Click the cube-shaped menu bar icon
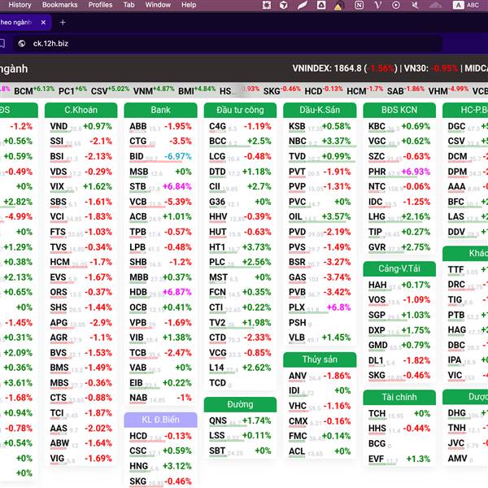 click(284, 5)
